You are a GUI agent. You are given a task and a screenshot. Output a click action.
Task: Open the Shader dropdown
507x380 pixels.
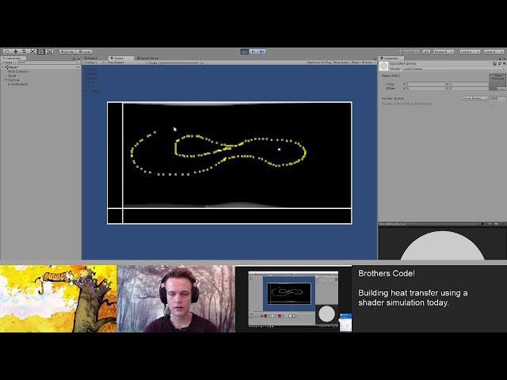pyautogui.click(x=454, y=69)
